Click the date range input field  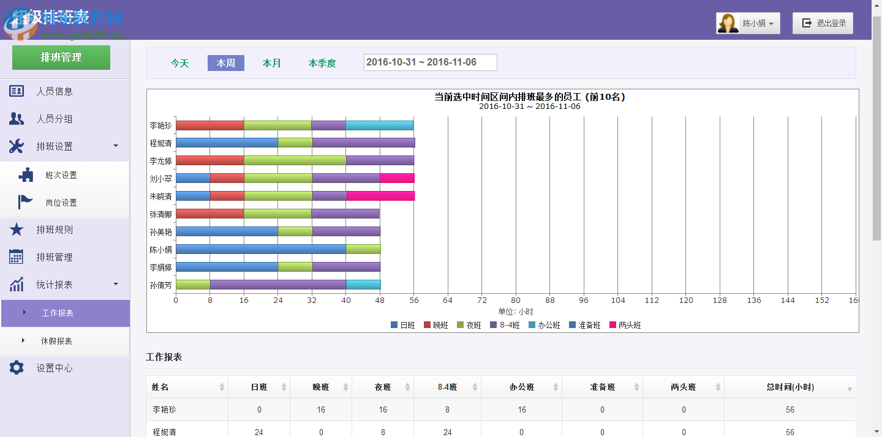[x=431, y=62]
